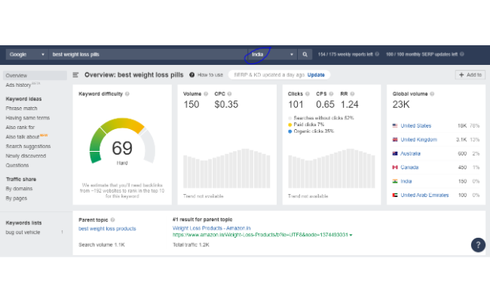Open Also talk about keyword ideas
This screenshot has height=302, width=490.
point(23,137)
